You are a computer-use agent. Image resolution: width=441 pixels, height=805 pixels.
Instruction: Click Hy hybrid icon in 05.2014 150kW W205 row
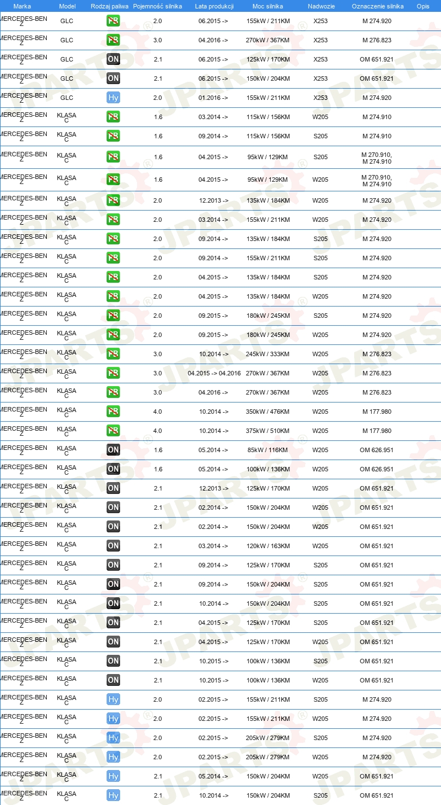tap(113, 777)
